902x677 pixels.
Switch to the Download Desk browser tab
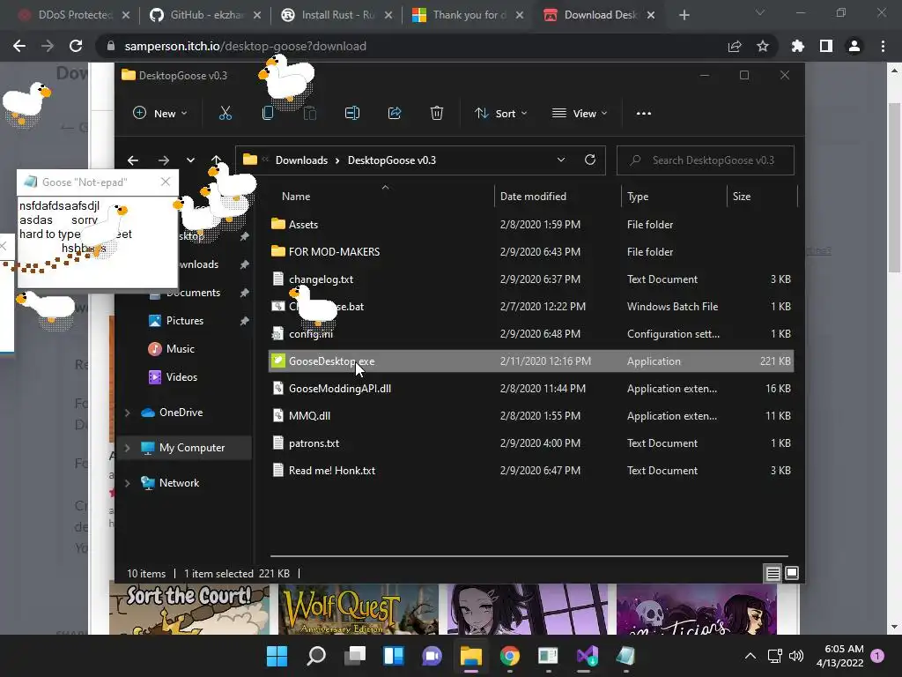(x=599, y=15)
